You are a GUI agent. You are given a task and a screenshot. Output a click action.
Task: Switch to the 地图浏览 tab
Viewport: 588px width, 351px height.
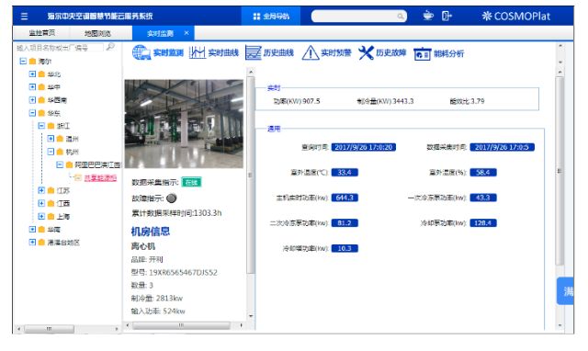point(97,33)
